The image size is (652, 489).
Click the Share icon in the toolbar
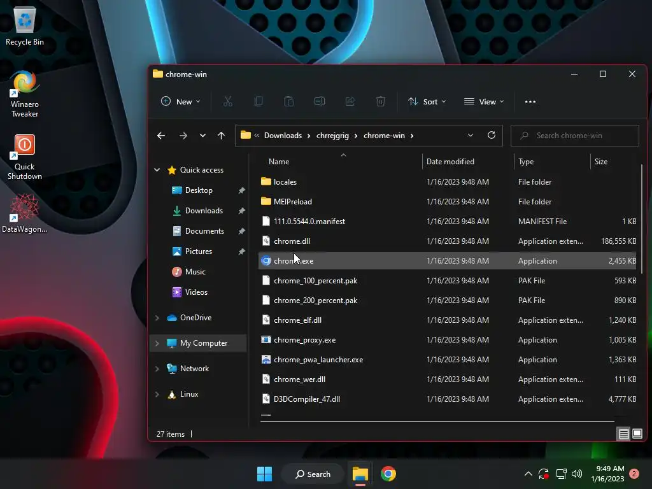click(350, 101)
